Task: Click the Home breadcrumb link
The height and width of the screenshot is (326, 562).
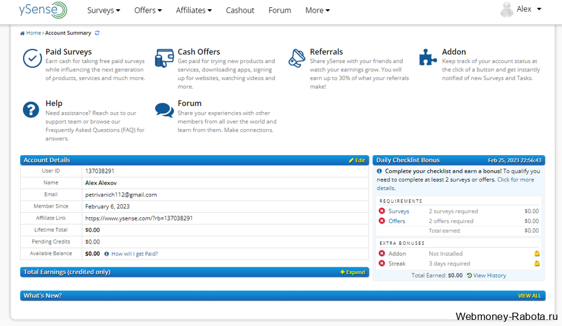Action: pos(33,33)
